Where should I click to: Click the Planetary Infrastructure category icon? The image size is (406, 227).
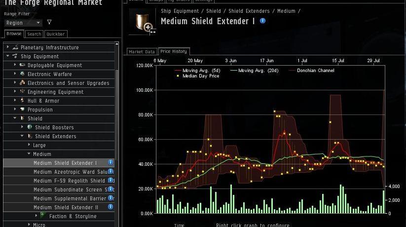[x=15, y=47]
